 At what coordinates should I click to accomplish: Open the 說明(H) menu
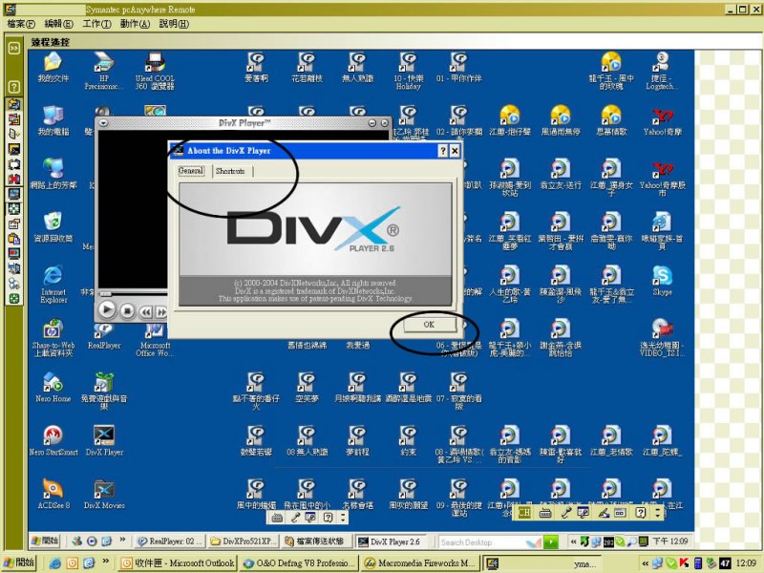174,23
